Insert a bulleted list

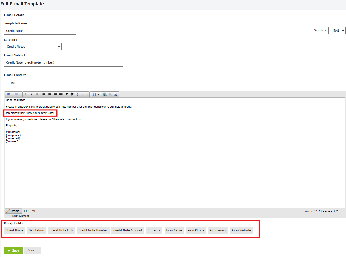click(84, 94)
